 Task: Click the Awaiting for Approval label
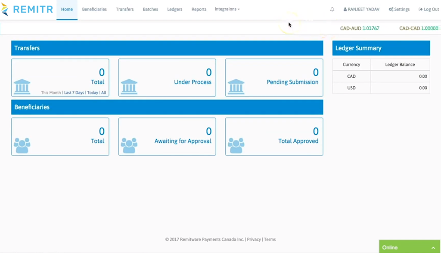click(183, 141)
